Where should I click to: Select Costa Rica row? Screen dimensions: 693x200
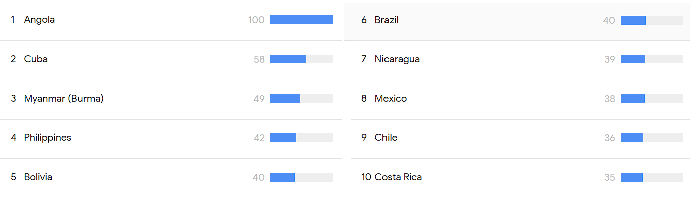tap(520, 178)
